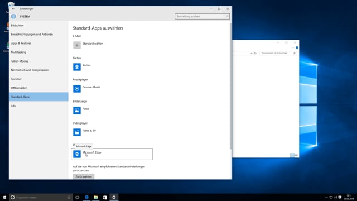Open Task View from the taskbar
The height and width of the screenshot is (201, 357).
[x=78, y=197]
